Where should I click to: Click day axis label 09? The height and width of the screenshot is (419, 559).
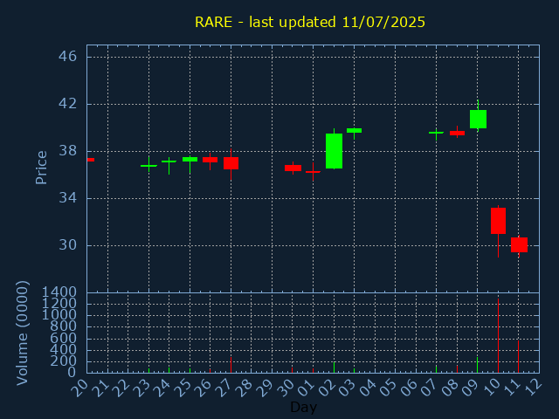(x=470, y=387)
